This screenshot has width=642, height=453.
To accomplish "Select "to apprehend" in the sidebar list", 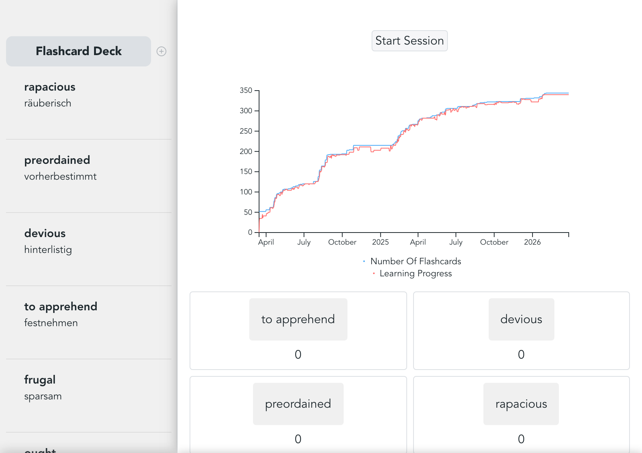I will point(61,307).
